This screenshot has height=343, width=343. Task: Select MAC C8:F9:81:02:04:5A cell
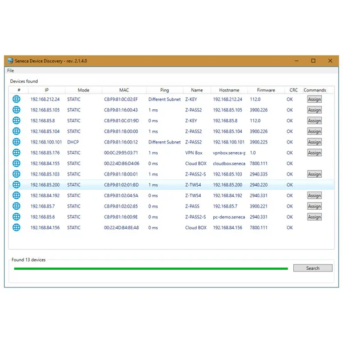point(121,196)
